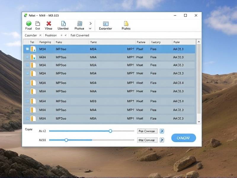Open the lower convert format dropdown arrow
The width and height of the screenshot is (237, 178).
(162, 140)
